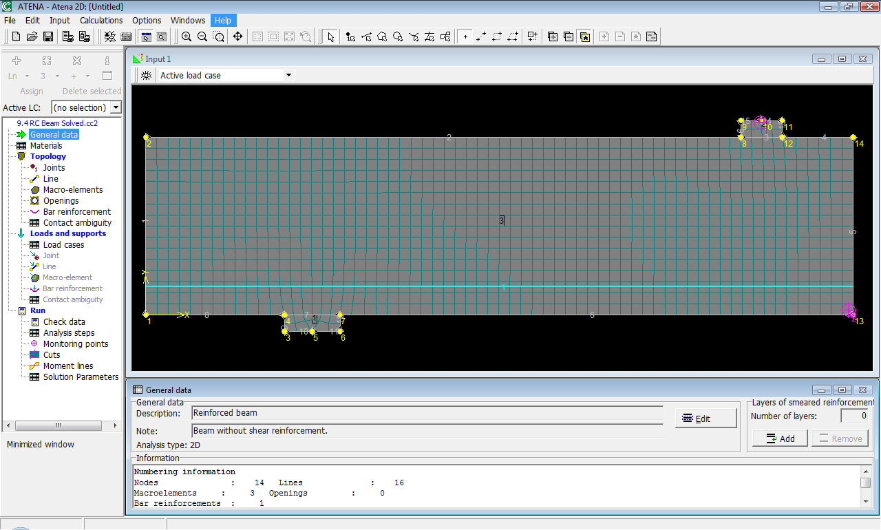Select Load cases in the tree
881x530 pixels.
point(64,244)
